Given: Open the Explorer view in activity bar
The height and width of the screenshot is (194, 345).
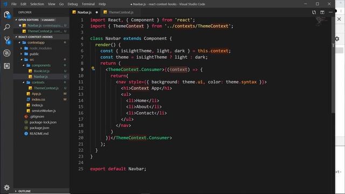Looking at the screenshot, I should pyautogui.click(x=7, y=15).
